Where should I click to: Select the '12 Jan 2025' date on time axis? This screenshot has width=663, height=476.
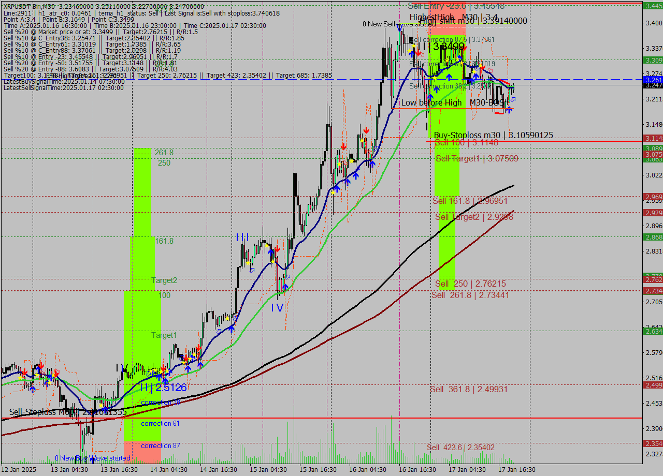coord(19,469)
